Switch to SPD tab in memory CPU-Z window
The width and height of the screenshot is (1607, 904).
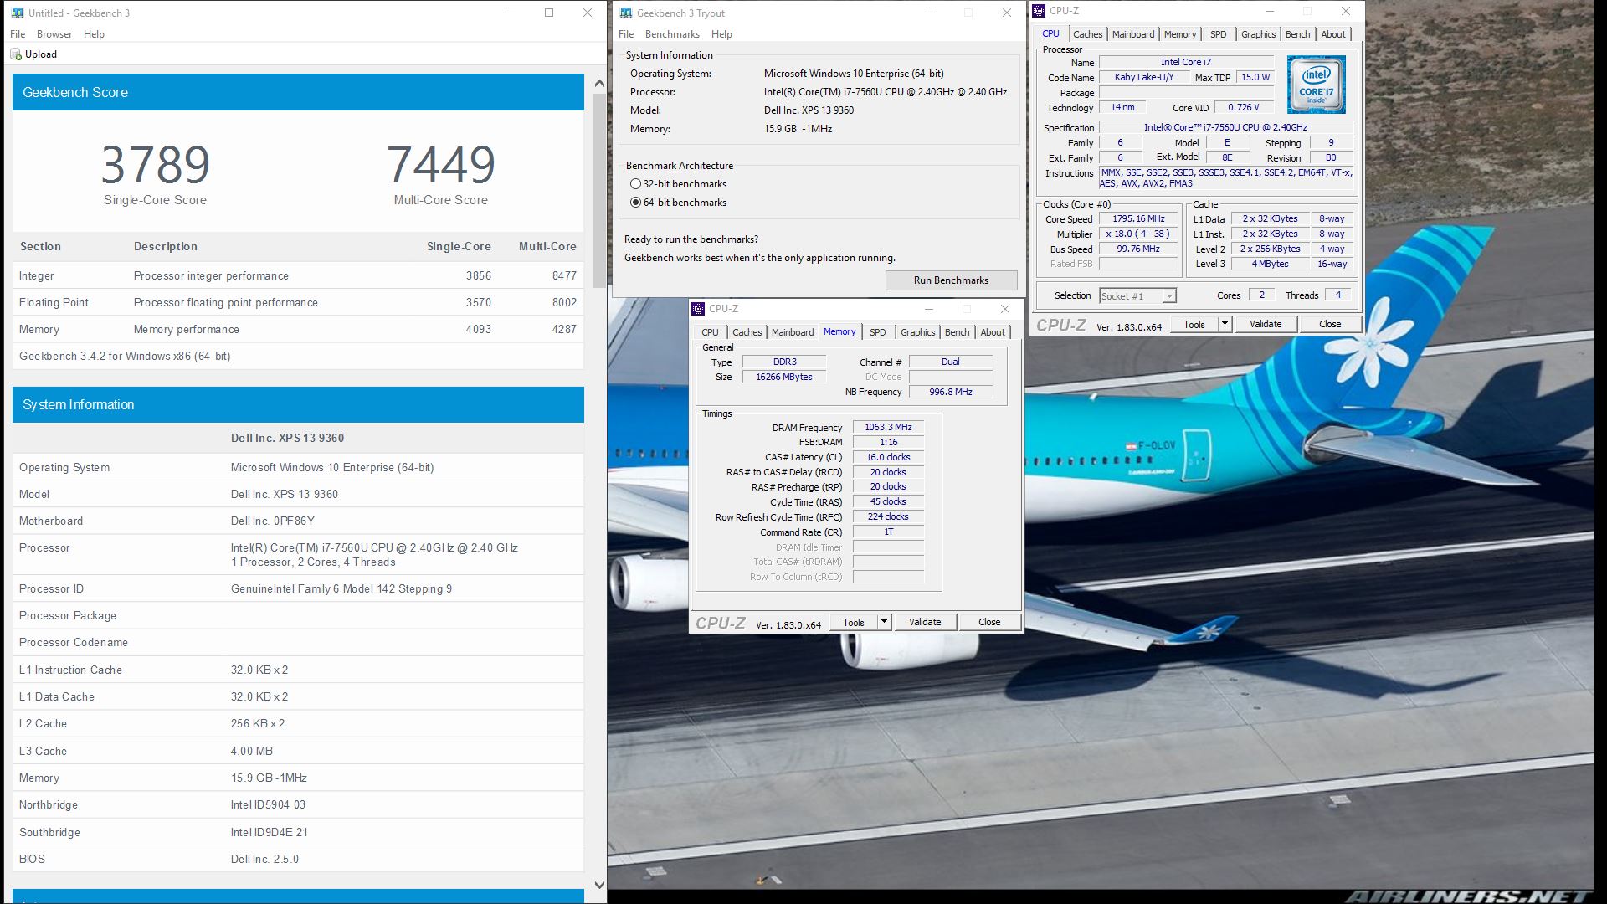[877, 332]
